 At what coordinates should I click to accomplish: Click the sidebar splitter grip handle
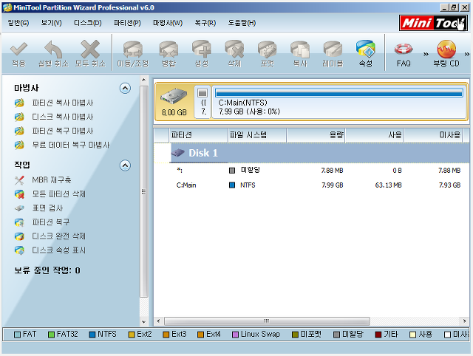[144, 191]
